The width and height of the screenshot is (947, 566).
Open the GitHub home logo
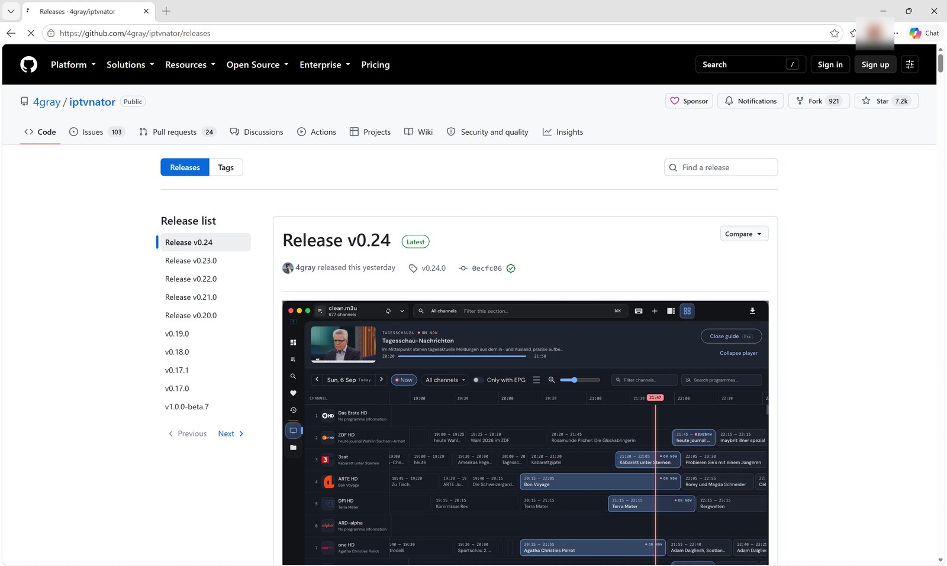(x=28, y=64)
